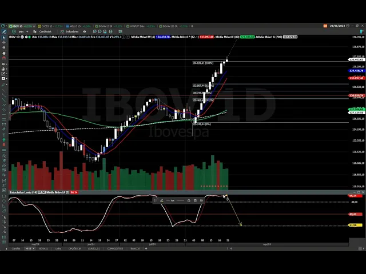This screenshot has width=366, height=274.
Task: Click the red down-arrow marker tool
Action: click(x=4, y=144)
